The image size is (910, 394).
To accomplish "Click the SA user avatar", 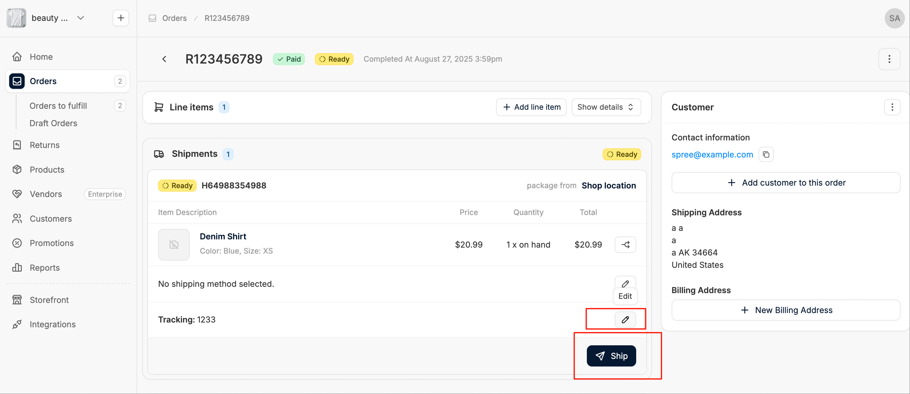I will click(x=894, y=18).
